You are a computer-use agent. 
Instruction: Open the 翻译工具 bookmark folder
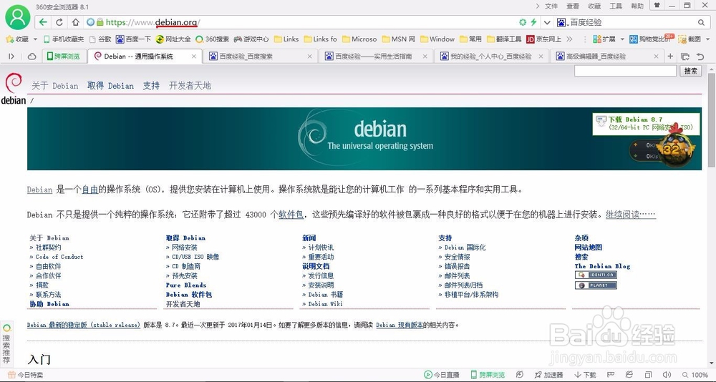pyautogui.click(x=504, y=39)
